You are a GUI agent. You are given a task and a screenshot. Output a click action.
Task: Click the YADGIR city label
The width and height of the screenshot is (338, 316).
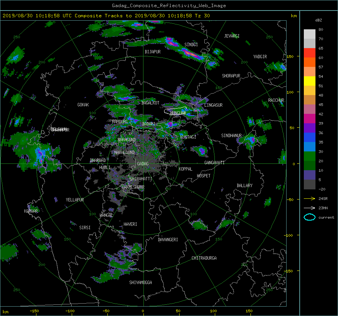260,57
